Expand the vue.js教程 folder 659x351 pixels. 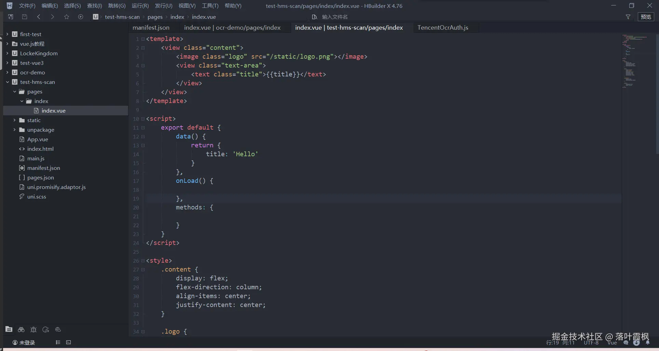[7, 44]
